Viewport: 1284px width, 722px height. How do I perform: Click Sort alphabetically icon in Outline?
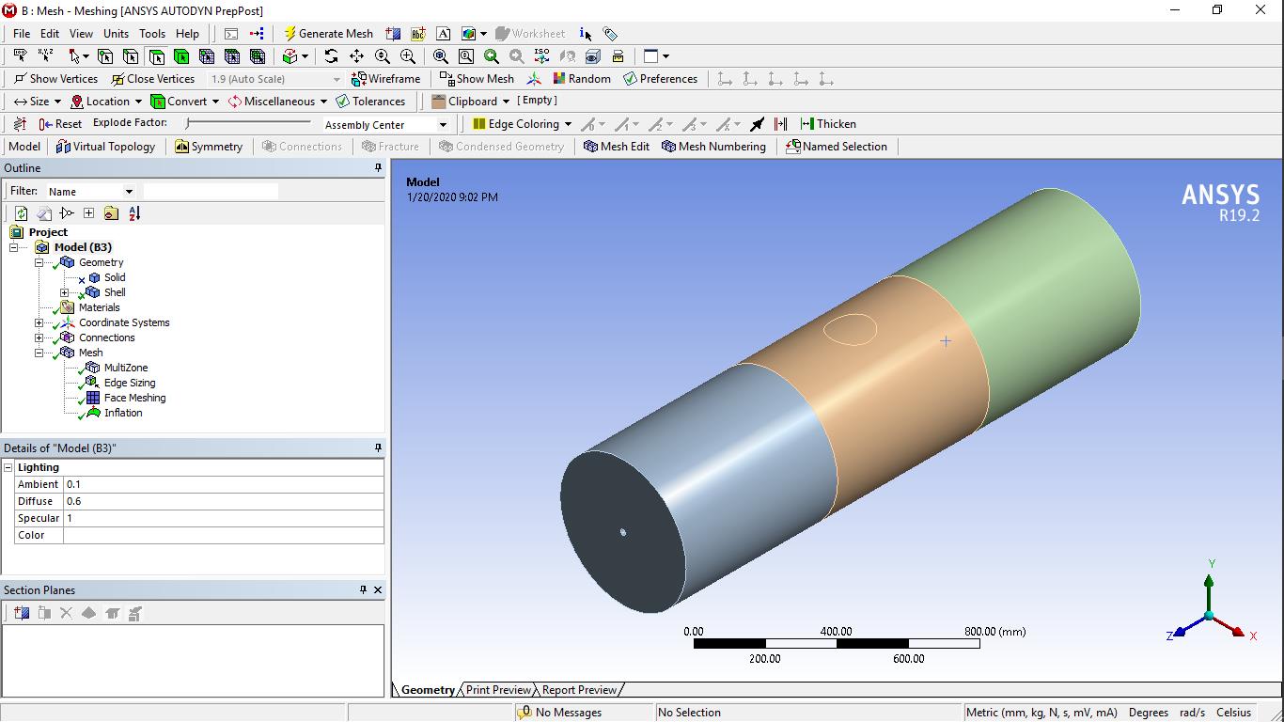tap(134, 213)
